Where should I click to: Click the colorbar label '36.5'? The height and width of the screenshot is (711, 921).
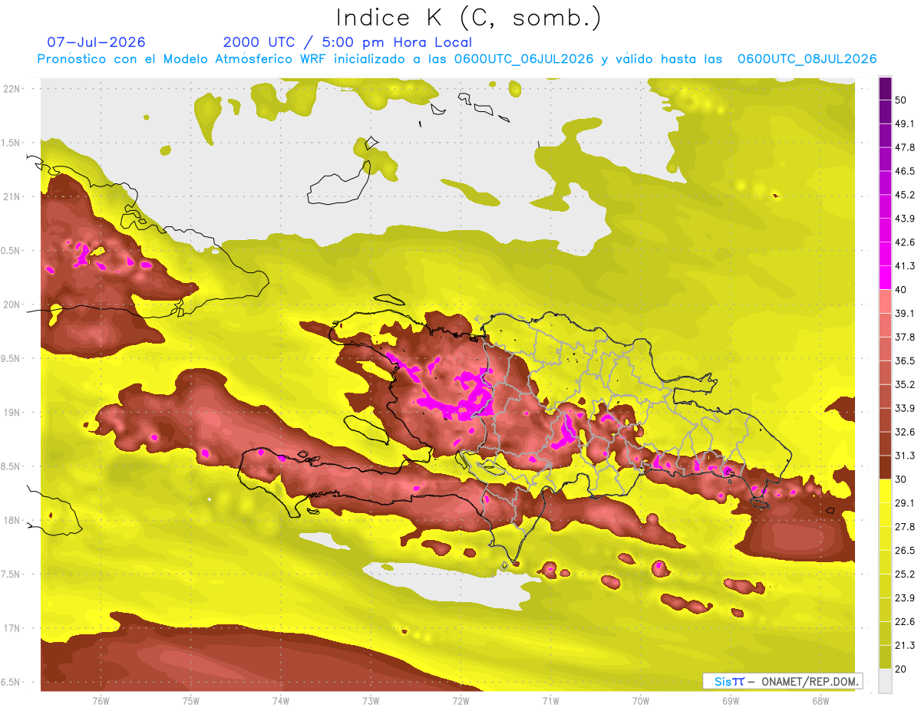905,360
